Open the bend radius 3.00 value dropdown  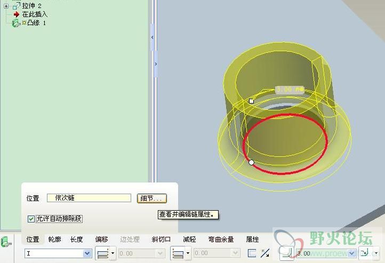(x=352, y=253)
